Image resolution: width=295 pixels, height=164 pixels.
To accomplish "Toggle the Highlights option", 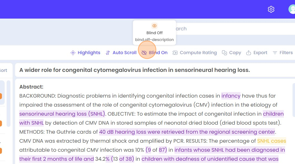I will (x=89, y=53).
